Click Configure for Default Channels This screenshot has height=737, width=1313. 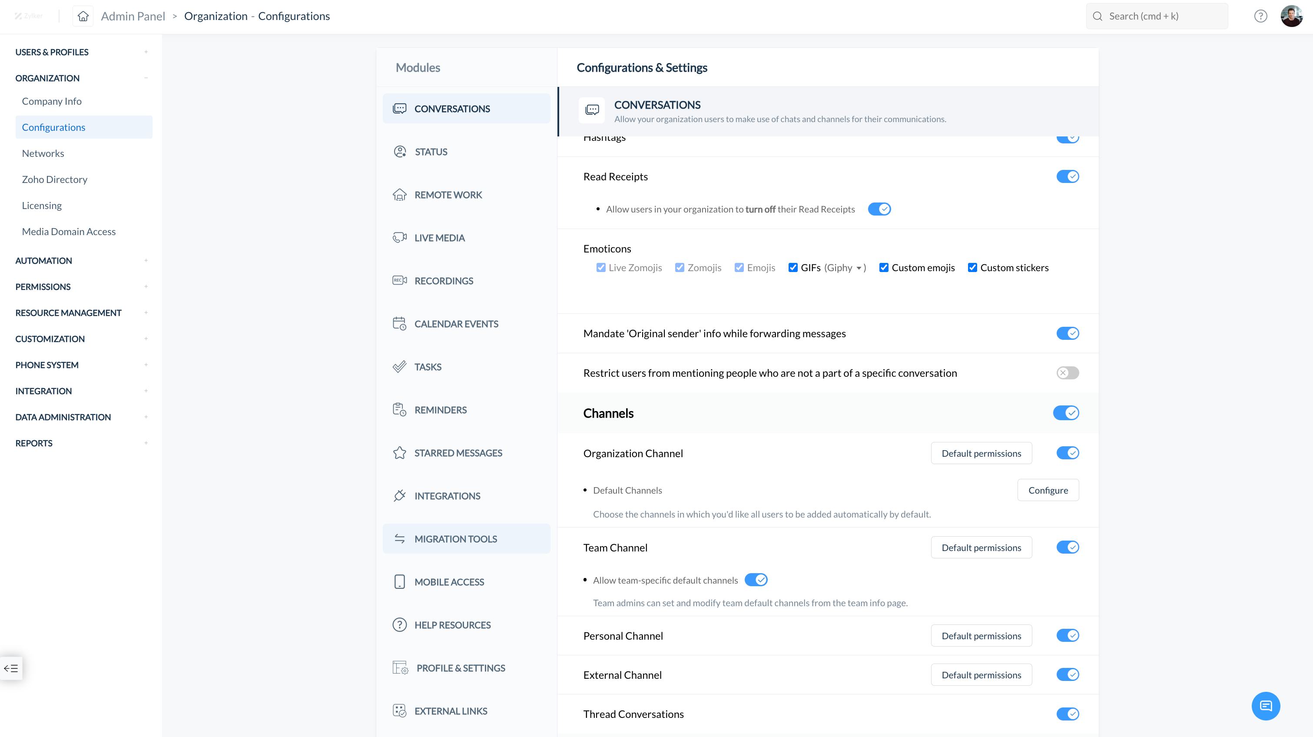pos(1048,490)
